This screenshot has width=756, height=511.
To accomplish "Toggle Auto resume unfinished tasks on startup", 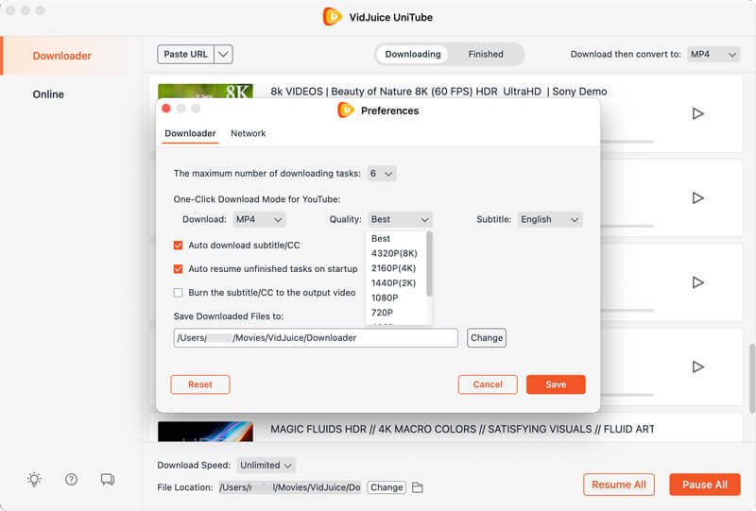I will tap(178, 269).
